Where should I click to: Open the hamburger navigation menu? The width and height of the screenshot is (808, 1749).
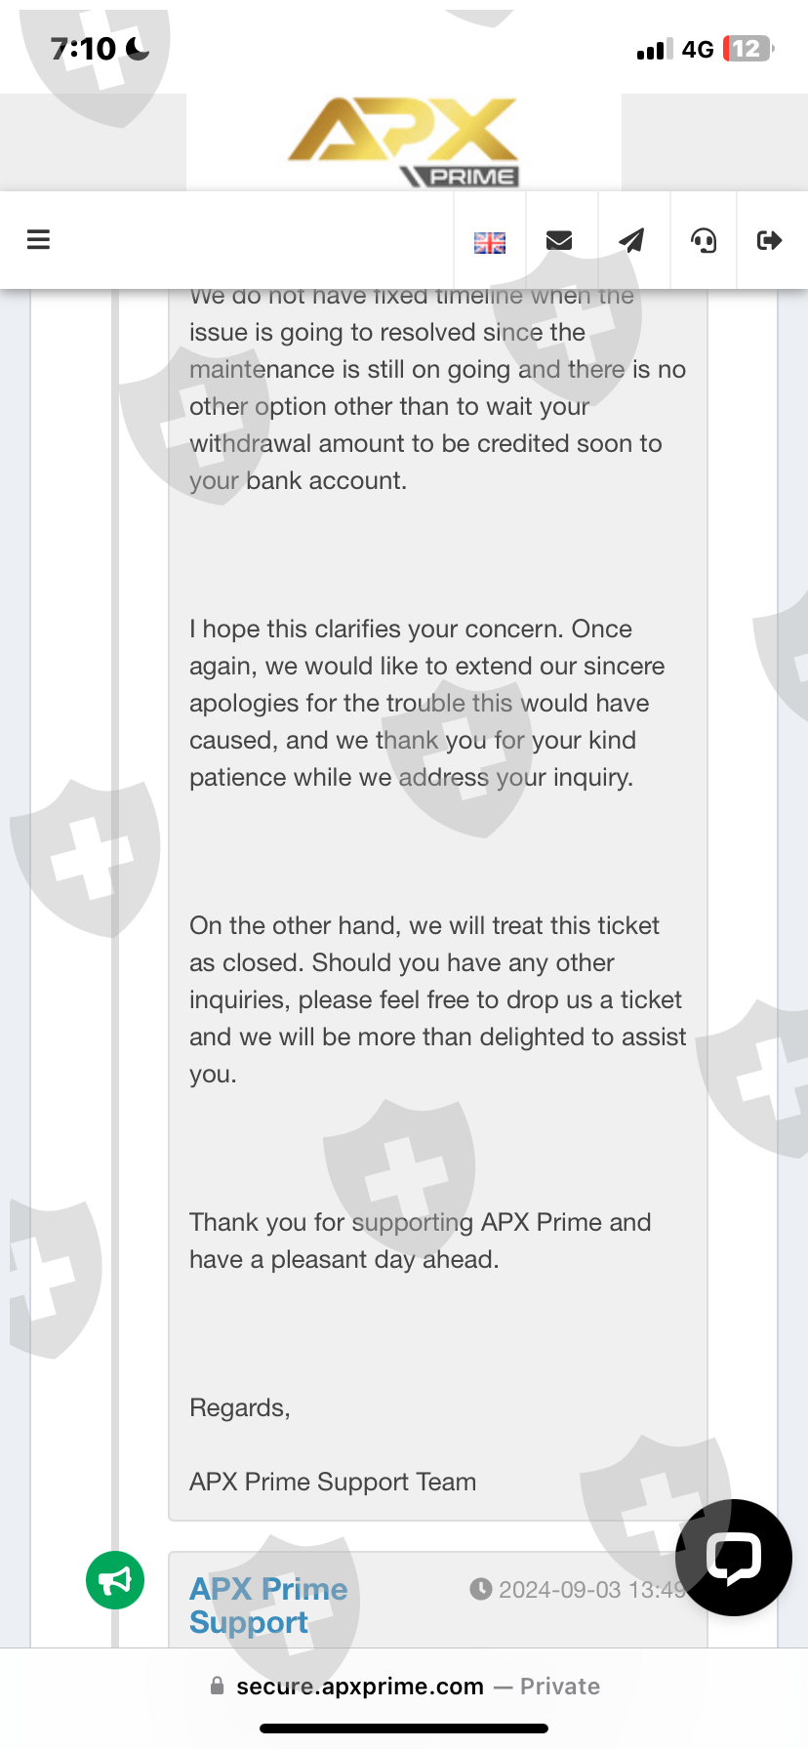pos(38,240)
